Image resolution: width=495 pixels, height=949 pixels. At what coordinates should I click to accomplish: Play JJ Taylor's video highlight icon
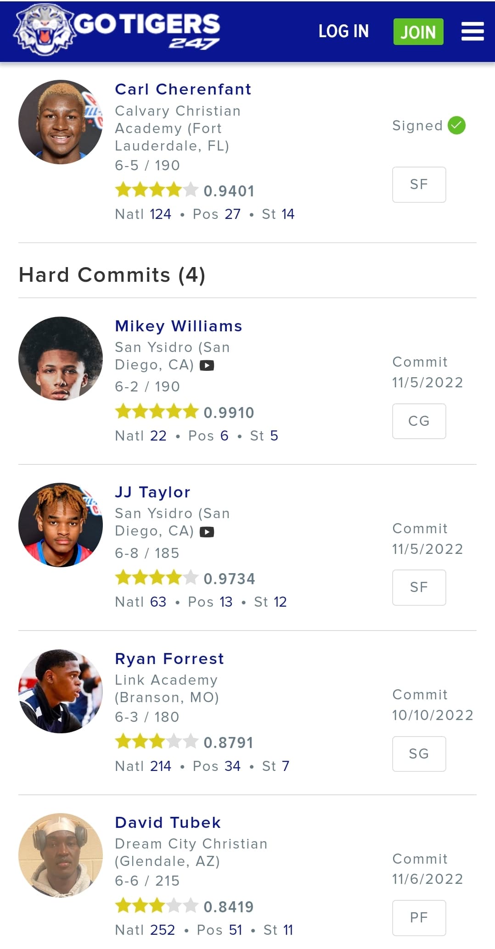pos(207,532)
